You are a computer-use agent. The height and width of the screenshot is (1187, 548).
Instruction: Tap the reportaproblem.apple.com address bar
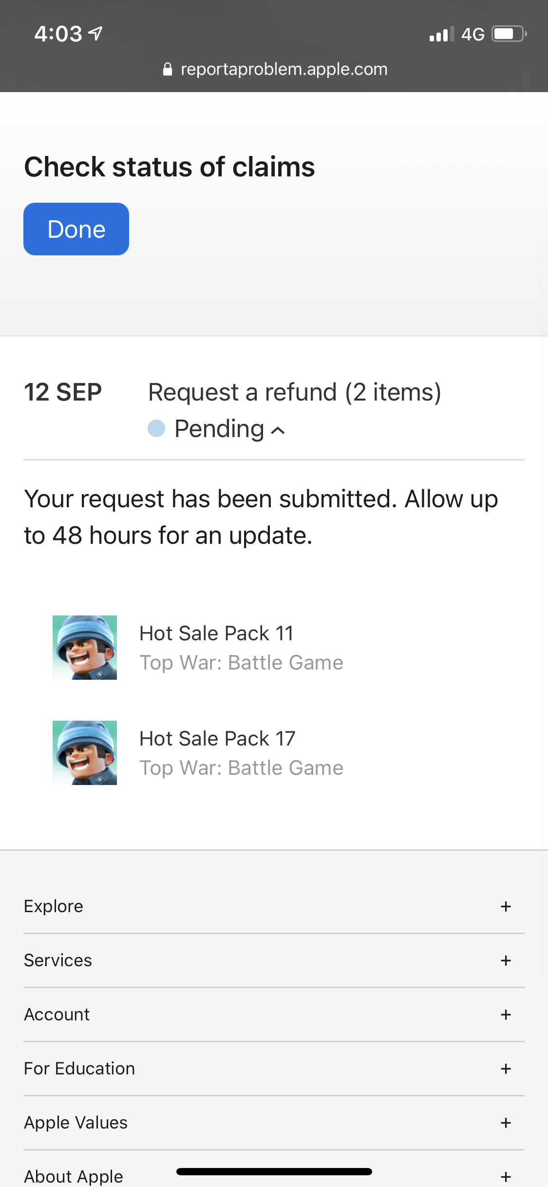pos(283,69)
